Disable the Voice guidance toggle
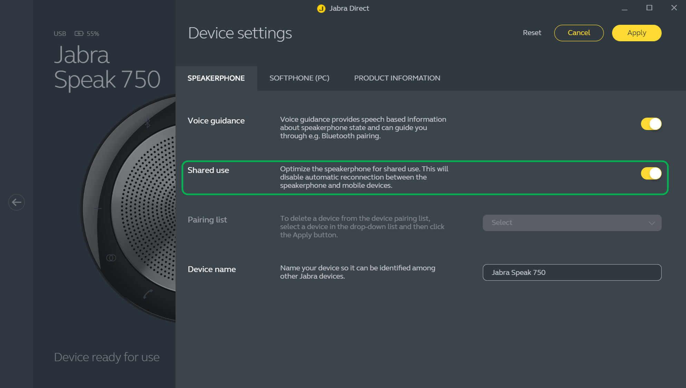 pyautogui.click(x=651, y=124)
